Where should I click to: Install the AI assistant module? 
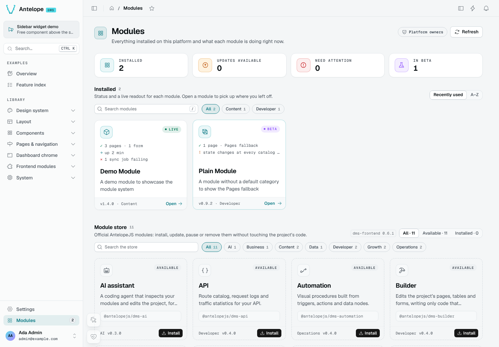tap(170, 333)
